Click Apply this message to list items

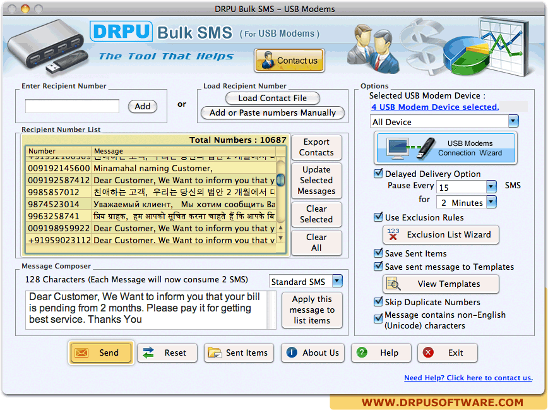[x=312, y=310]
